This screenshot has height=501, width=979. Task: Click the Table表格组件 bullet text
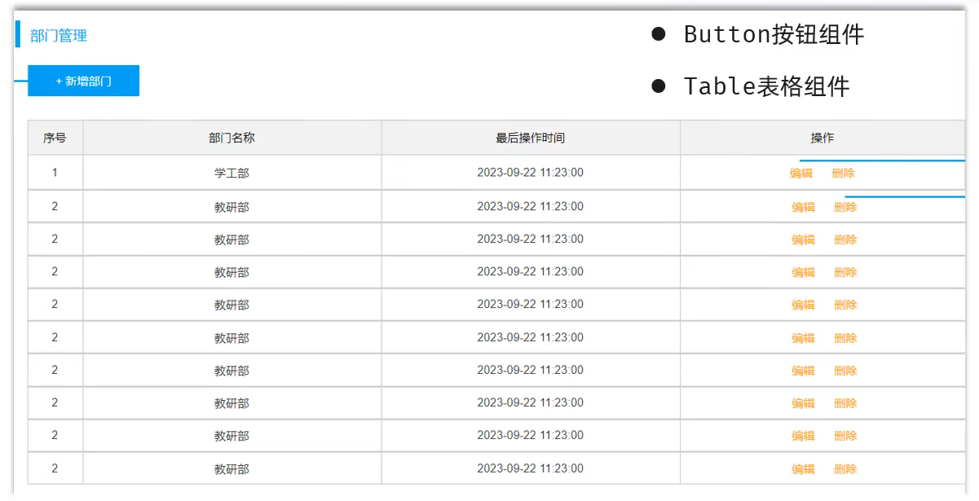pos(766,86)
